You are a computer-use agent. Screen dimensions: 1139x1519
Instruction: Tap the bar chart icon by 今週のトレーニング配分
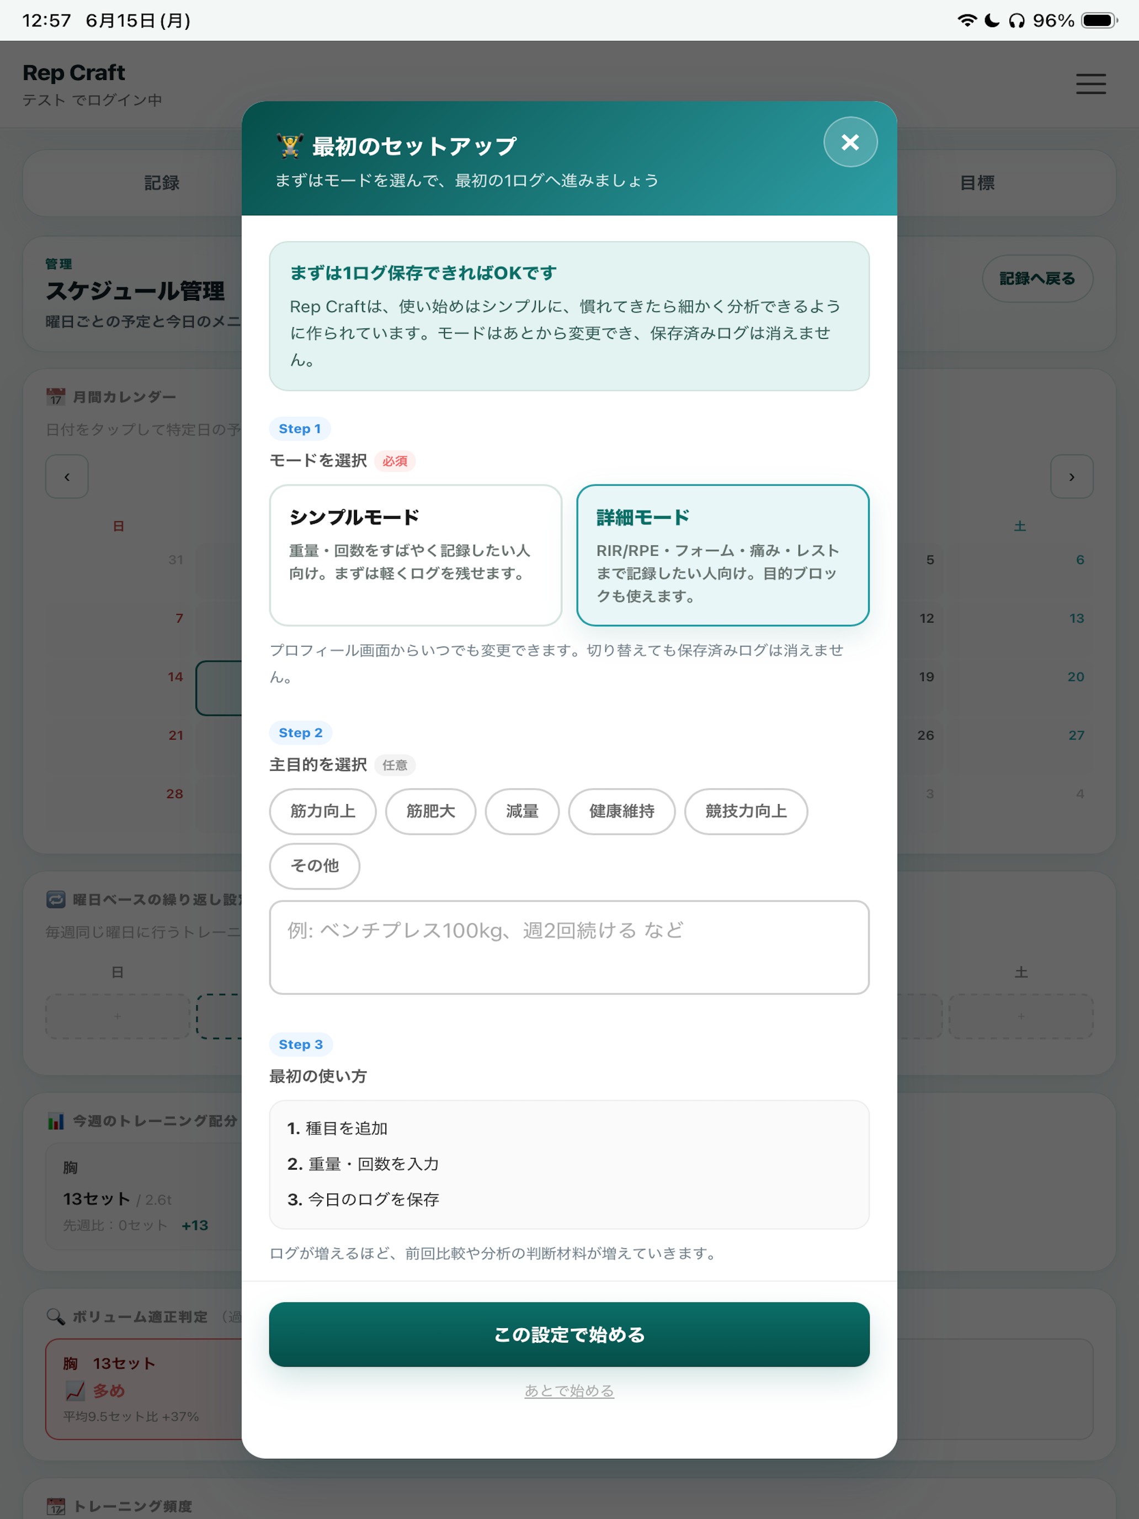(56, 1120)
